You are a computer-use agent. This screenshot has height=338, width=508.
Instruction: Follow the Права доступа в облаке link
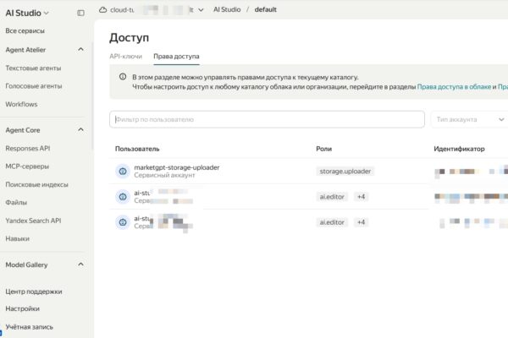454,87
